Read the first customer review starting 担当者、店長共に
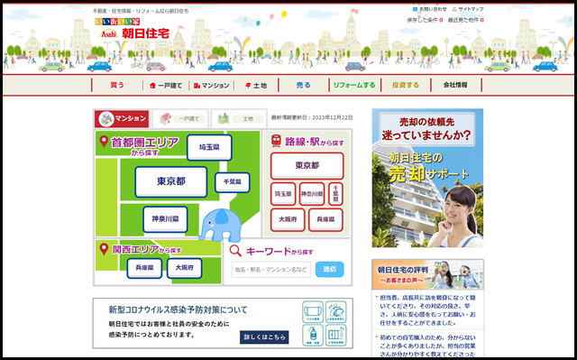Viewport: 577px width, 360px height. tap(427, 310)
